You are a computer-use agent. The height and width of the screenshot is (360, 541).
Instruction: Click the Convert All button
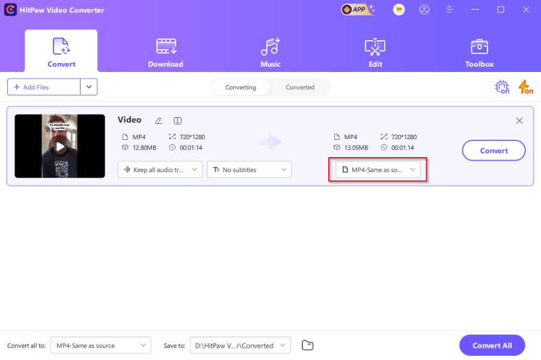click(492, 345)
